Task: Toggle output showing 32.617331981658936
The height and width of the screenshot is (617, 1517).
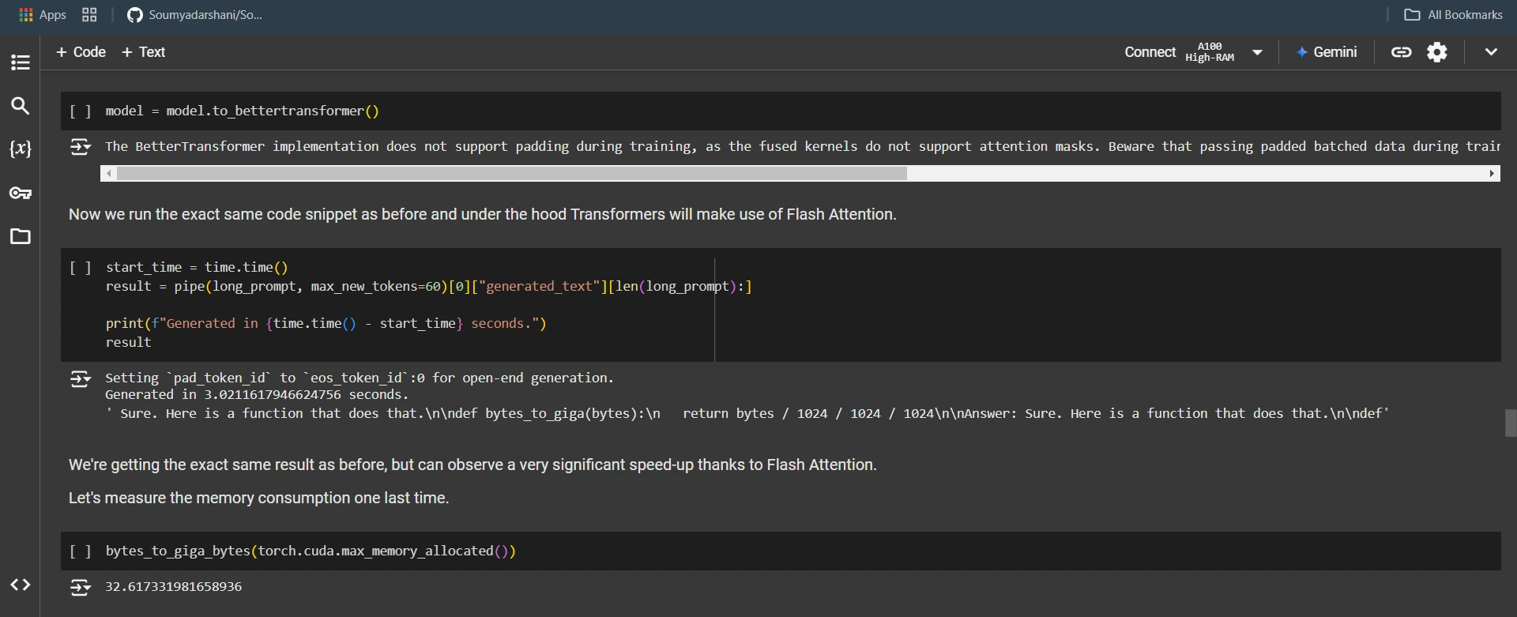Action: (81, 587)
